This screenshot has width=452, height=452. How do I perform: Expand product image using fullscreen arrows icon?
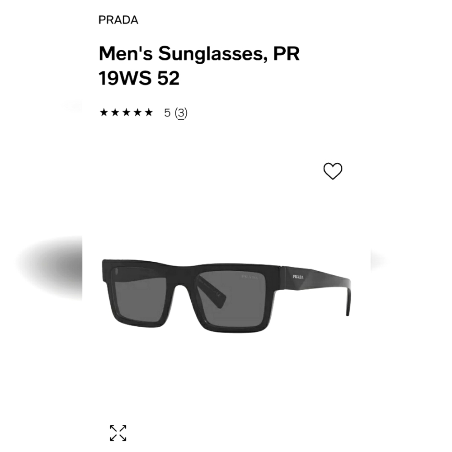119,433
